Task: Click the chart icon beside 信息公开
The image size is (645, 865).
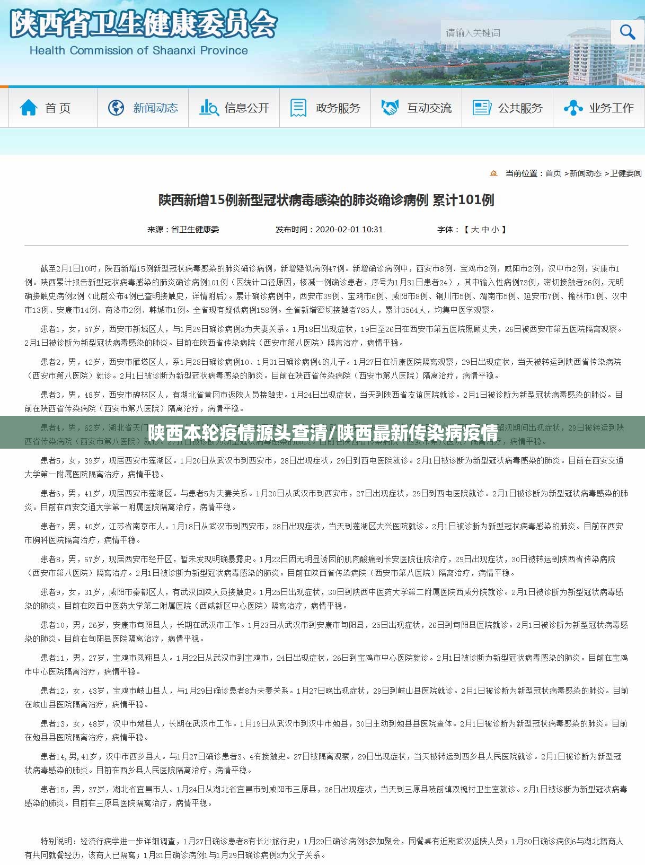Action: [x=209, y=108]
